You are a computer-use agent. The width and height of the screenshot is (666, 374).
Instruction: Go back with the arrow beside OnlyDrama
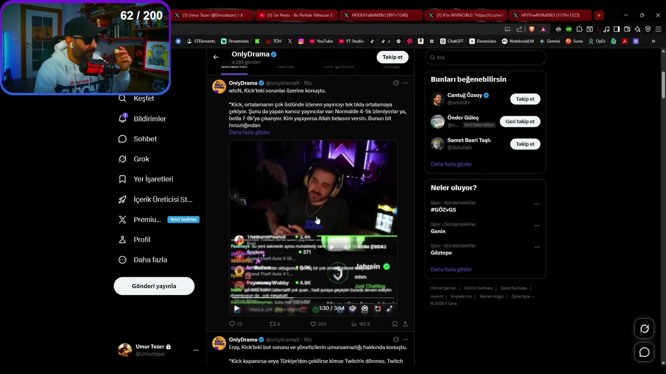[216, 57]
